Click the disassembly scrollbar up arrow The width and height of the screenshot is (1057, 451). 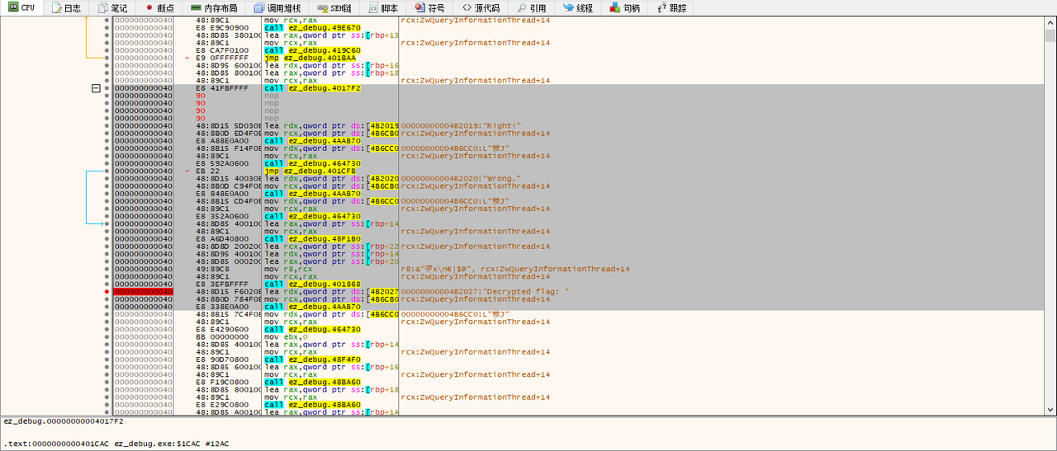click(1050, 22)
